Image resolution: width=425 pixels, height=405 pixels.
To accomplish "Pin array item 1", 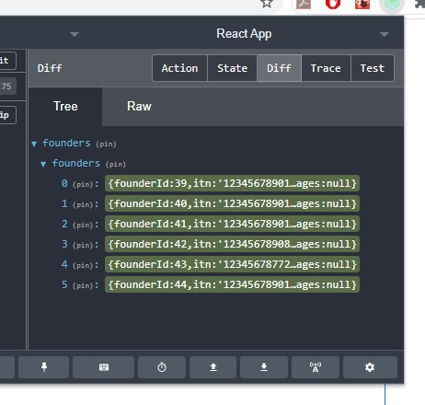I will pos(83,204).
